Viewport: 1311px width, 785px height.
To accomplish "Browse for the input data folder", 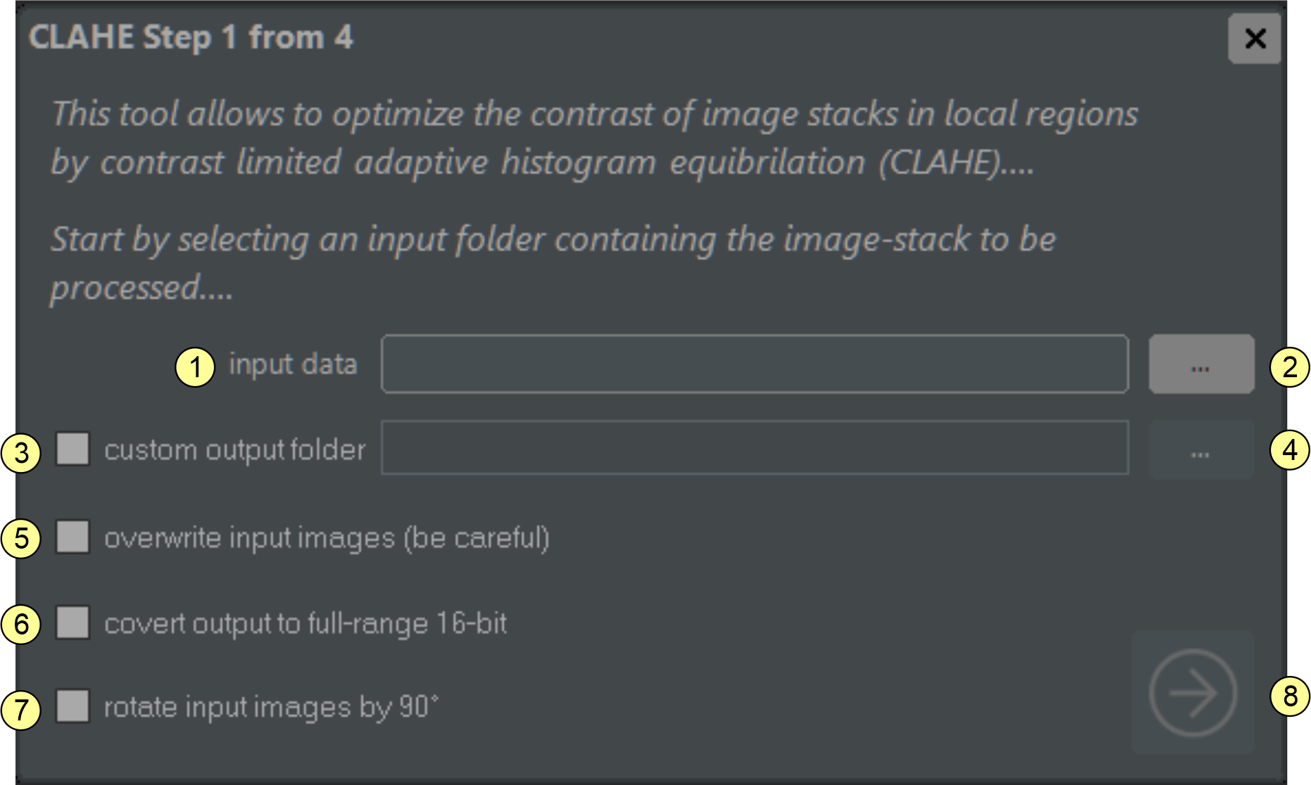I will (x=1201, y=364).
